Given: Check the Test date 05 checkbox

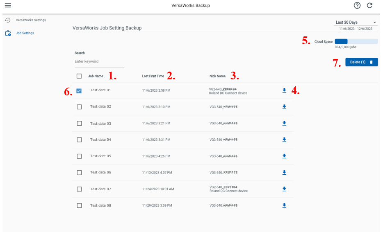Looking at the screenshot, I should pos(80,156).
